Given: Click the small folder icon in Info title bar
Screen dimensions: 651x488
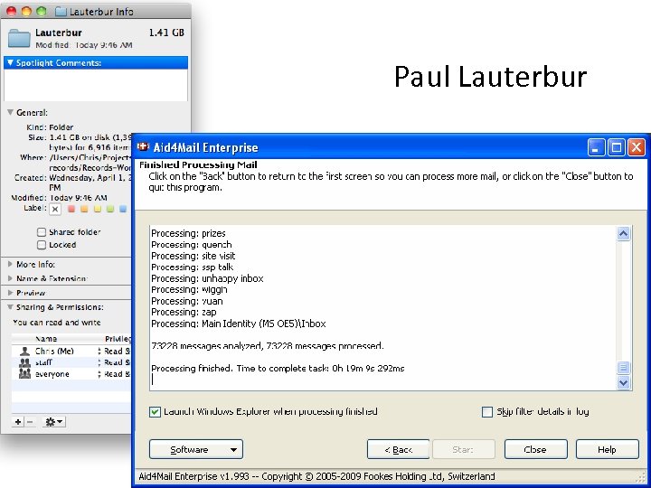Looking at the screenshot, I should pyautogui.click(x=61, y=11).
